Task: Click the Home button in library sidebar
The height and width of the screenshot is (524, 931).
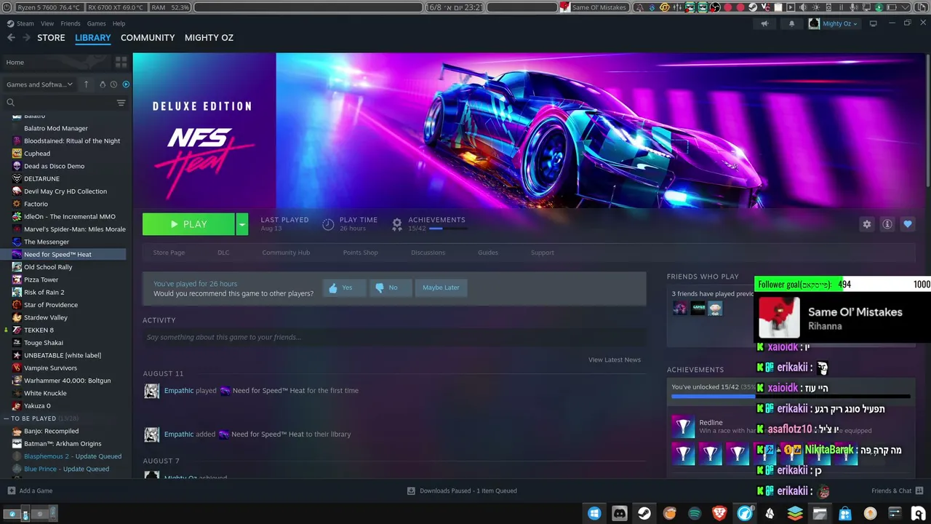Action: [57, 63]
